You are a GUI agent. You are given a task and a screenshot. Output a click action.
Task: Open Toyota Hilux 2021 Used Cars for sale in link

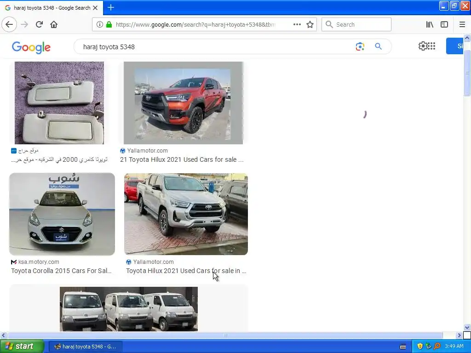pos(186,271)
